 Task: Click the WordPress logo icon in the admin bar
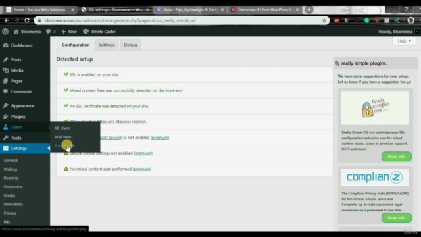tap(5, 32)
